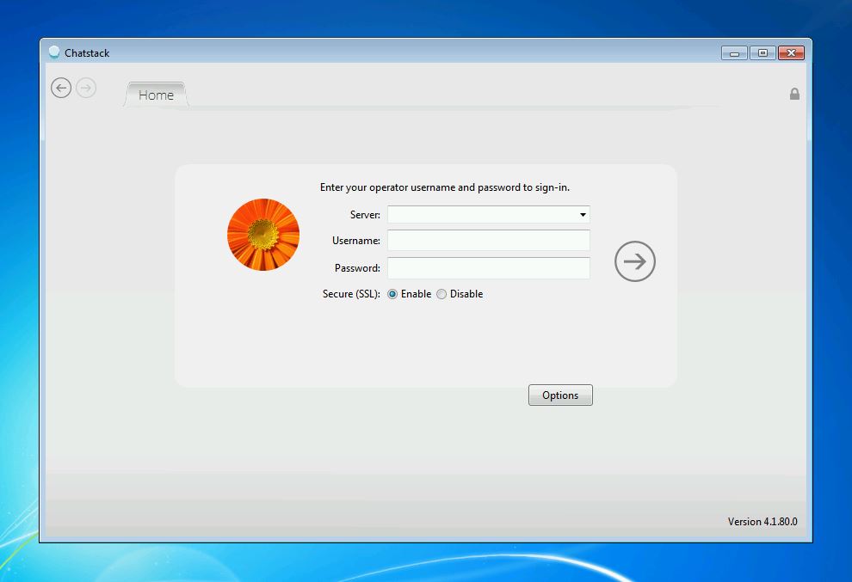Switch to the Home tab
Screen dimensions: 852x582
(x=156, y=95)
